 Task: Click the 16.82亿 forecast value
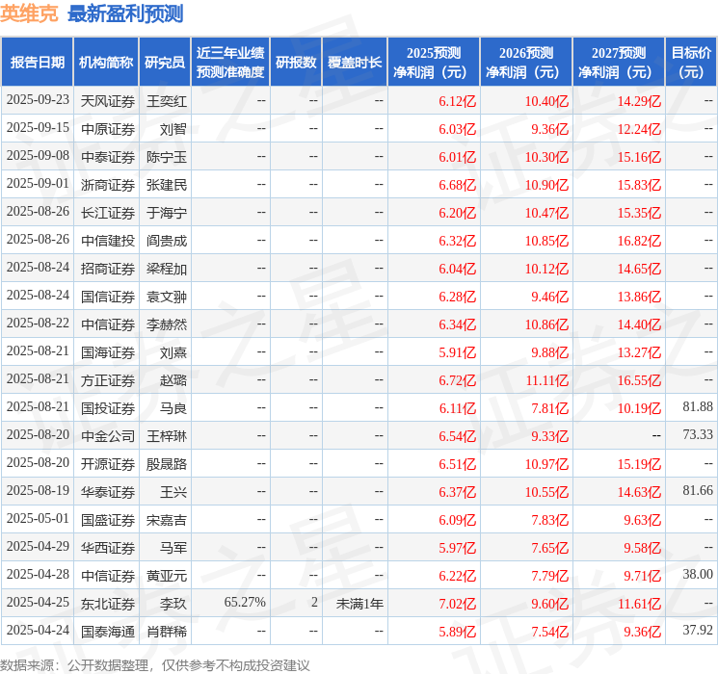639,241
